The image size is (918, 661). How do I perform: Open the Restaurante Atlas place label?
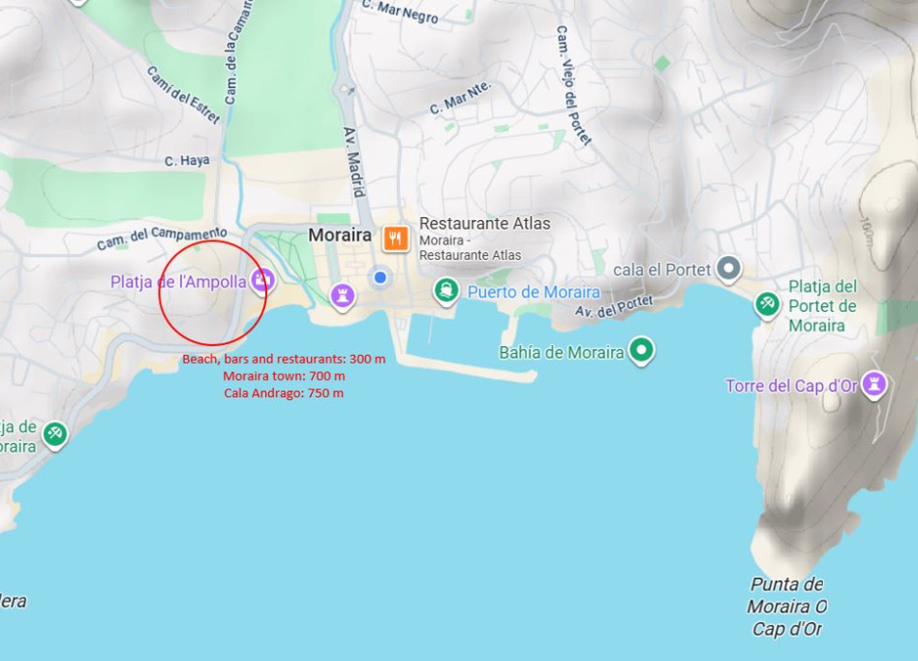pyautogui.click(x=485, y=223)
